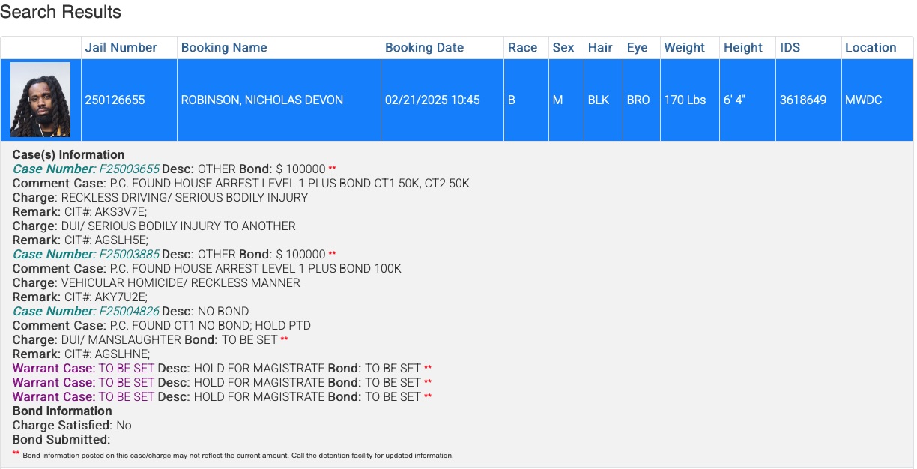Image resolution: width=917 pixels, height=469 pixels.
Task: Click the booking date 02/21/2025 10:45 cell
Action: tap(432, 100)
